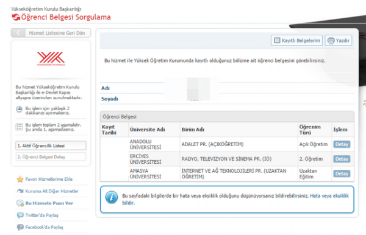Click the back arrow icon beside Hizmet Listesine Geri Dön

click(18, 33)
